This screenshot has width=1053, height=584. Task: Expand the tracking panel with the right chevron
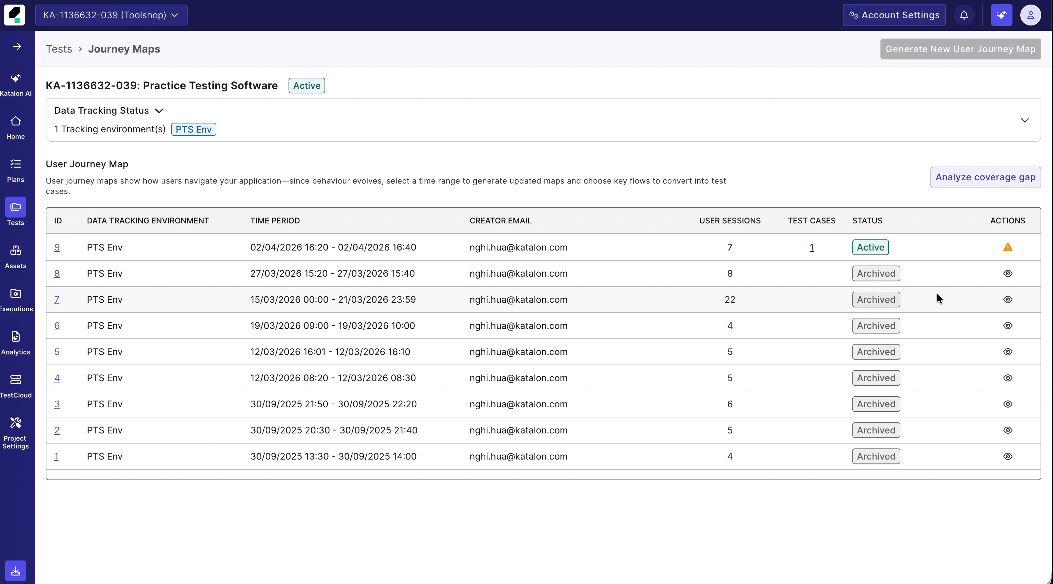pos(1025,121)
